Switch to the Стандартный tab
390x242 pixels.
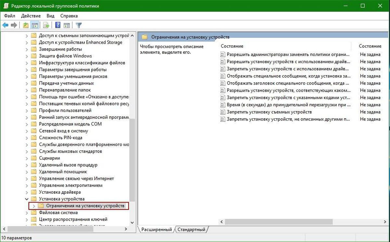[191, 229]
